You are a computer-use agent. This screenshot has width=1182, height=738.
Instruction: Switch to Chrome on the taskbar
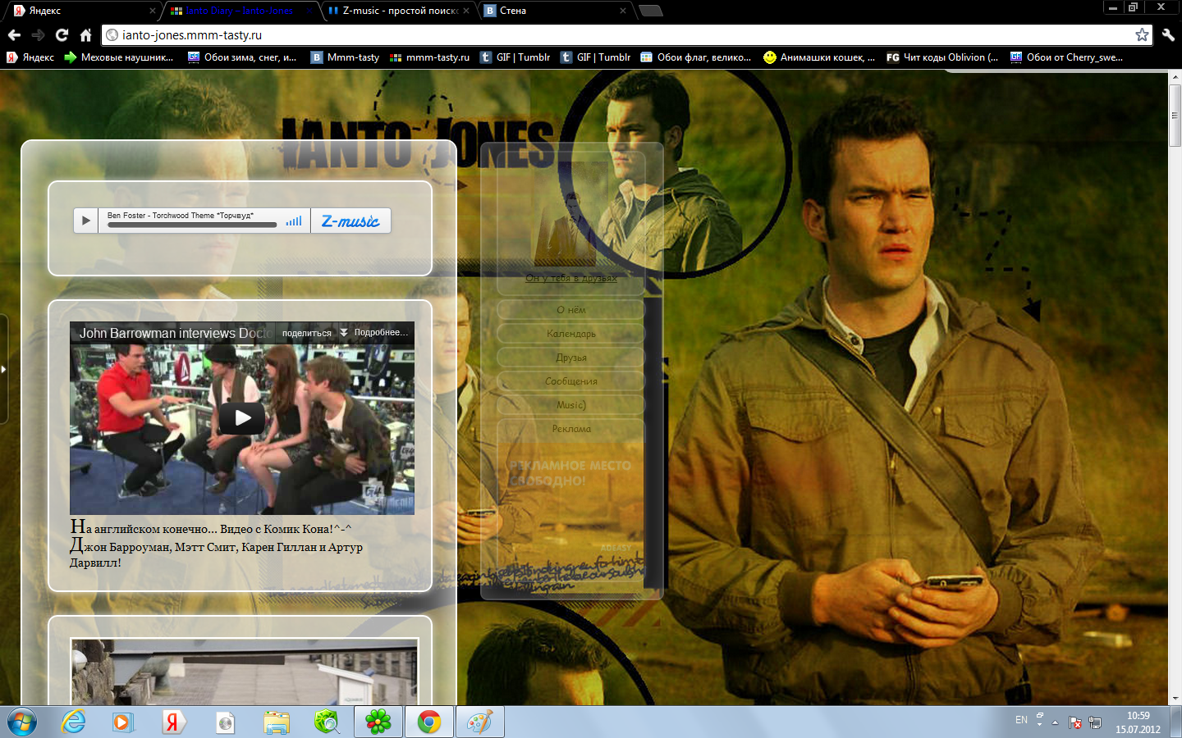coord(429,722)
